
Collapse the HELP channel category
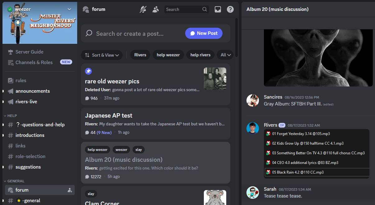point(12,116)
